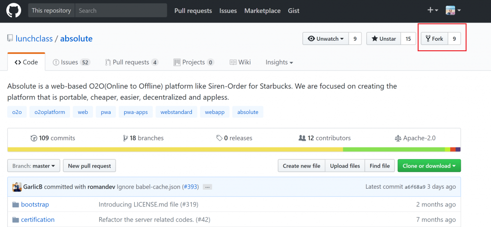
Task: Open the Branch: master dropdown
Action: pyautogui.click(x=34, y=166)
